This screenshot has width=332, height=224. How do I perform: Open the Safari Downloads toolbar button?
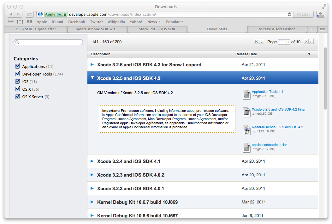point(321,14)
